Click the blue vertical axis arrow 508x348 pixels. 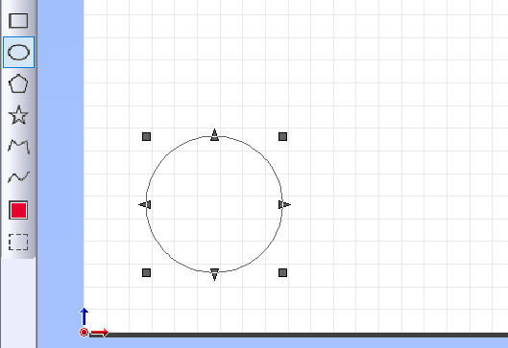point(84,316)
